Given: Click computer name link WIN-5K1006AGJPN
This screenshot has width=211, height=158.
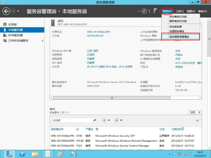Looking at the screenshot, I should point(98,32).
